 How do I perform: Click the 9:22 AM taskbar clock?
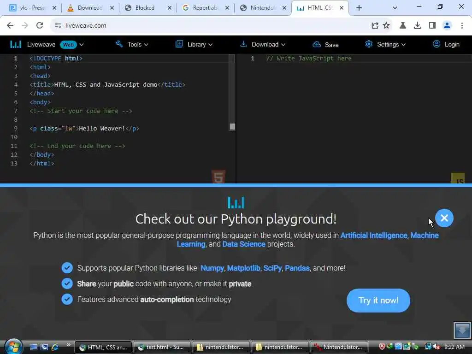[x=454, y=347]
